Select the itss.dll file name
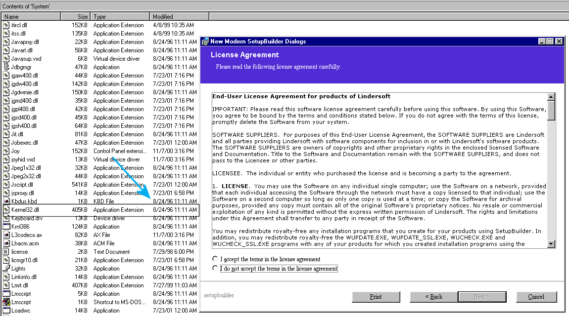 (x=18, y=33)
